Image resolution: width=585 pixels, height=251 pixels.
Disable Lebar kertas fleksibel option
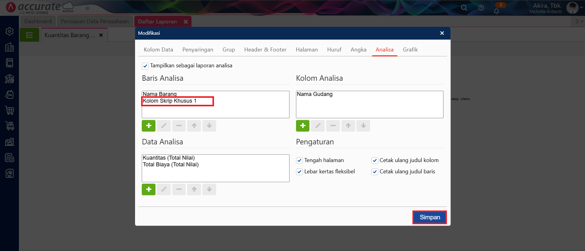coord(299,172)
